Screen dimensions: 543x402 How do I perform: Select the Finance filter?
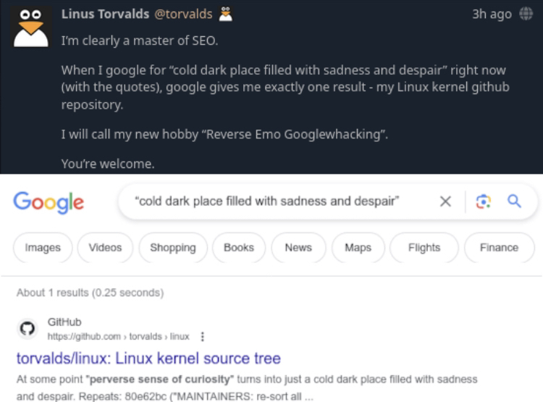499,248
